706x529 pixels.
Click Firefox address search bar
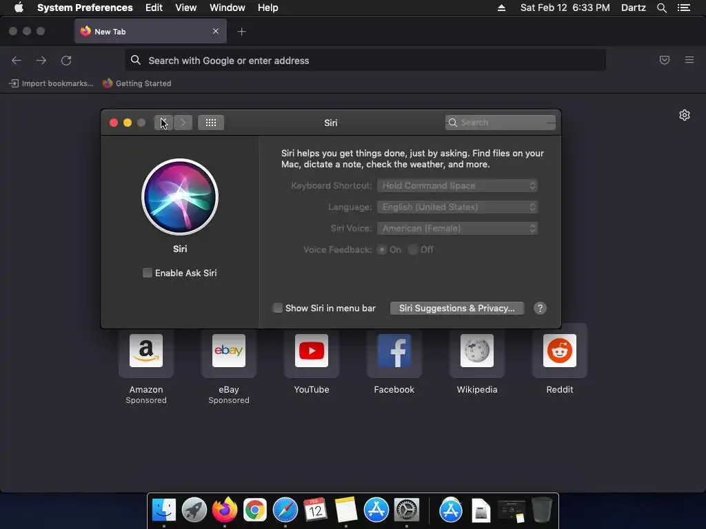click(x=365, y=61)
